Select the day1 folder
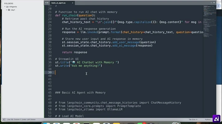222x124 pixels. click(x=13, y=10)
